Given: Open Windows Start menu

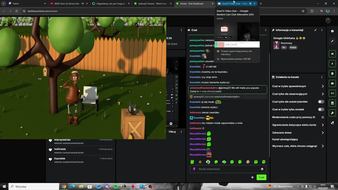Looking at the screenshot, I should coord(4,187).
